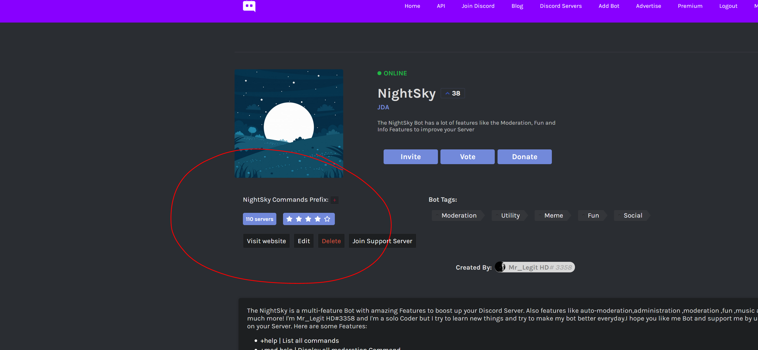
Task: Select the Meme bot tag
Action: 553,215
